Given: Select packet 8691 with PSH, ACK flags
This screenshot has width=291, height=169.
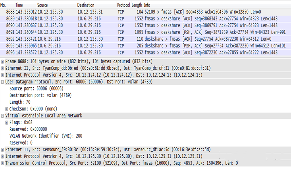Looking at the screenshot, I should point(145,32).
